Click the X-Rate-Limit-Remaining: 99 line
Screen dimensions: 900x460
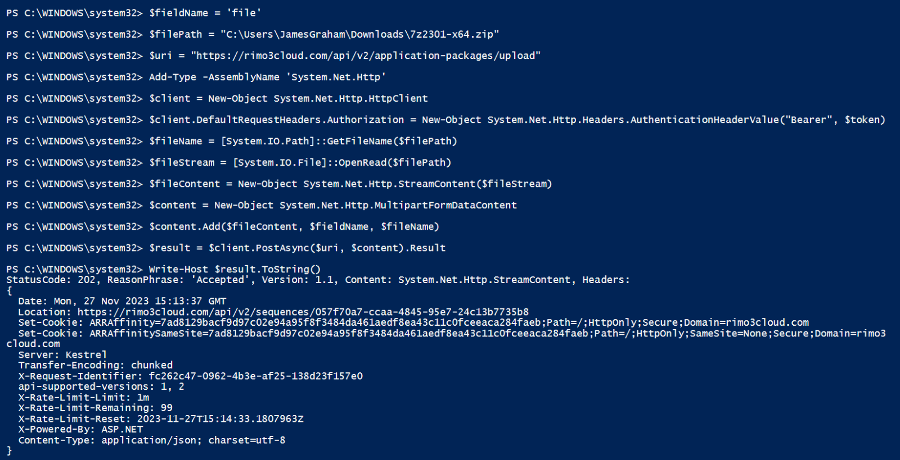coord(95,408)
